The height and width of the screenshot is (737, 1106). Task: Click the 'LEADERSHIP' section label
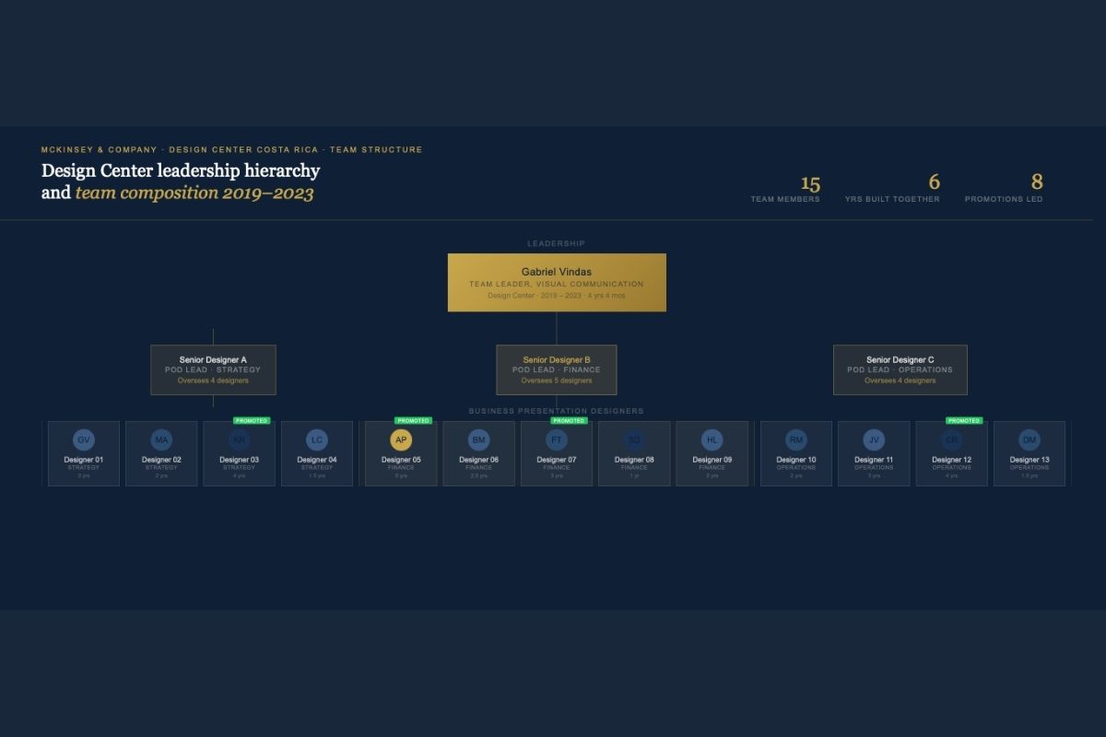coord(557,244)
